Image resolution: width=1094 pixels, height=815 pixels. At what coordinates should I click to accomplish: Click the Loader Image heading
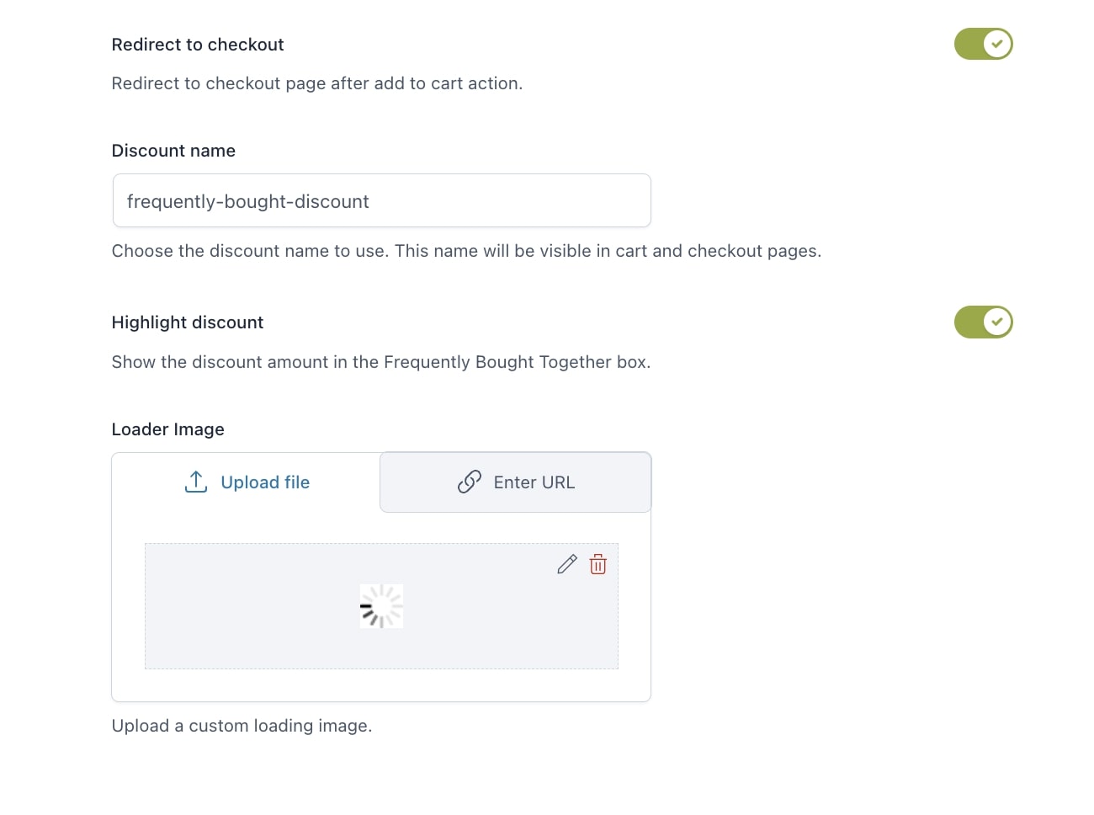tap(168, 429)
